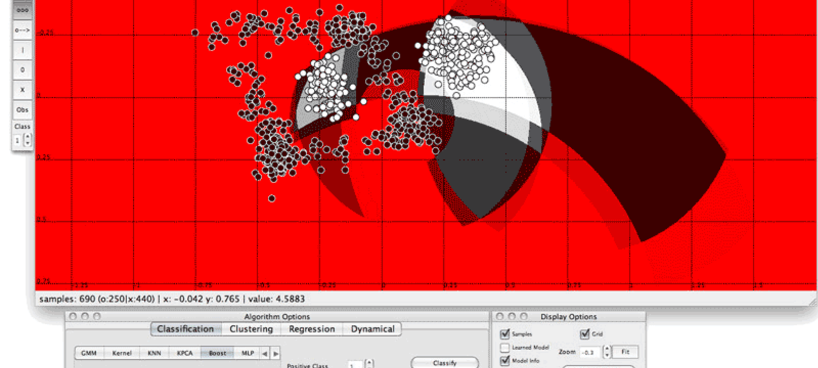Decrease the Class value with the down arrow
Viewport: 818px width, 368px height.
tap(27, 143)
